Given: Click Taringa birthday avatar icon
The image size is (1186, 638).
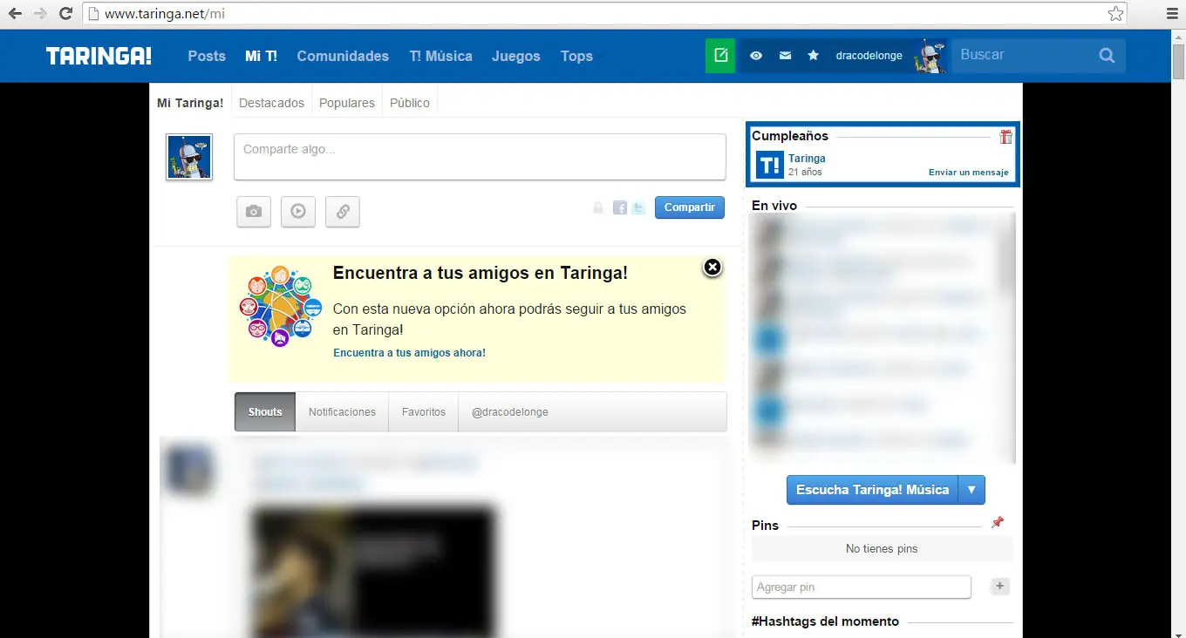Looking at the screenshot, I should point(769,165).
